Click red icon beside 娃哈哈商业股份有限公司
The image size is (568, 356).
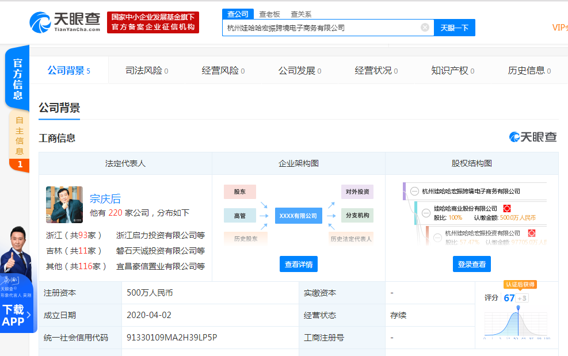(x=507, y=208)
